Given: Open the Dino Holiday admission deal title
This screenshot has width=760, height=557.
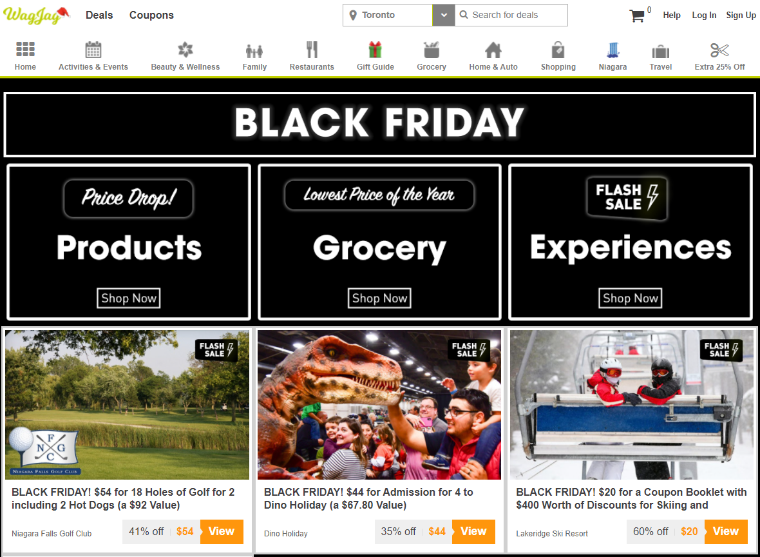Looking at the screenshot, I should click(x=368, y=498).
